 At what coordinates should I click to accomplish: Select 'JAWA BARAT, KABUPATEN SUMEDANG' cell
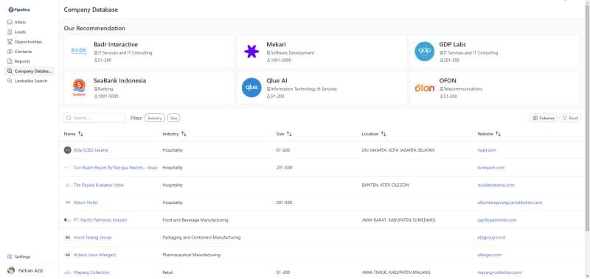point(398,220)
